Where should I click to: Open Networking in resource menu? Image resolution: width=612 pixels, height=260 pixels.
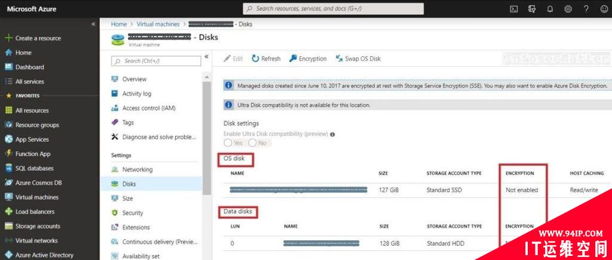[x=137, y=169]
